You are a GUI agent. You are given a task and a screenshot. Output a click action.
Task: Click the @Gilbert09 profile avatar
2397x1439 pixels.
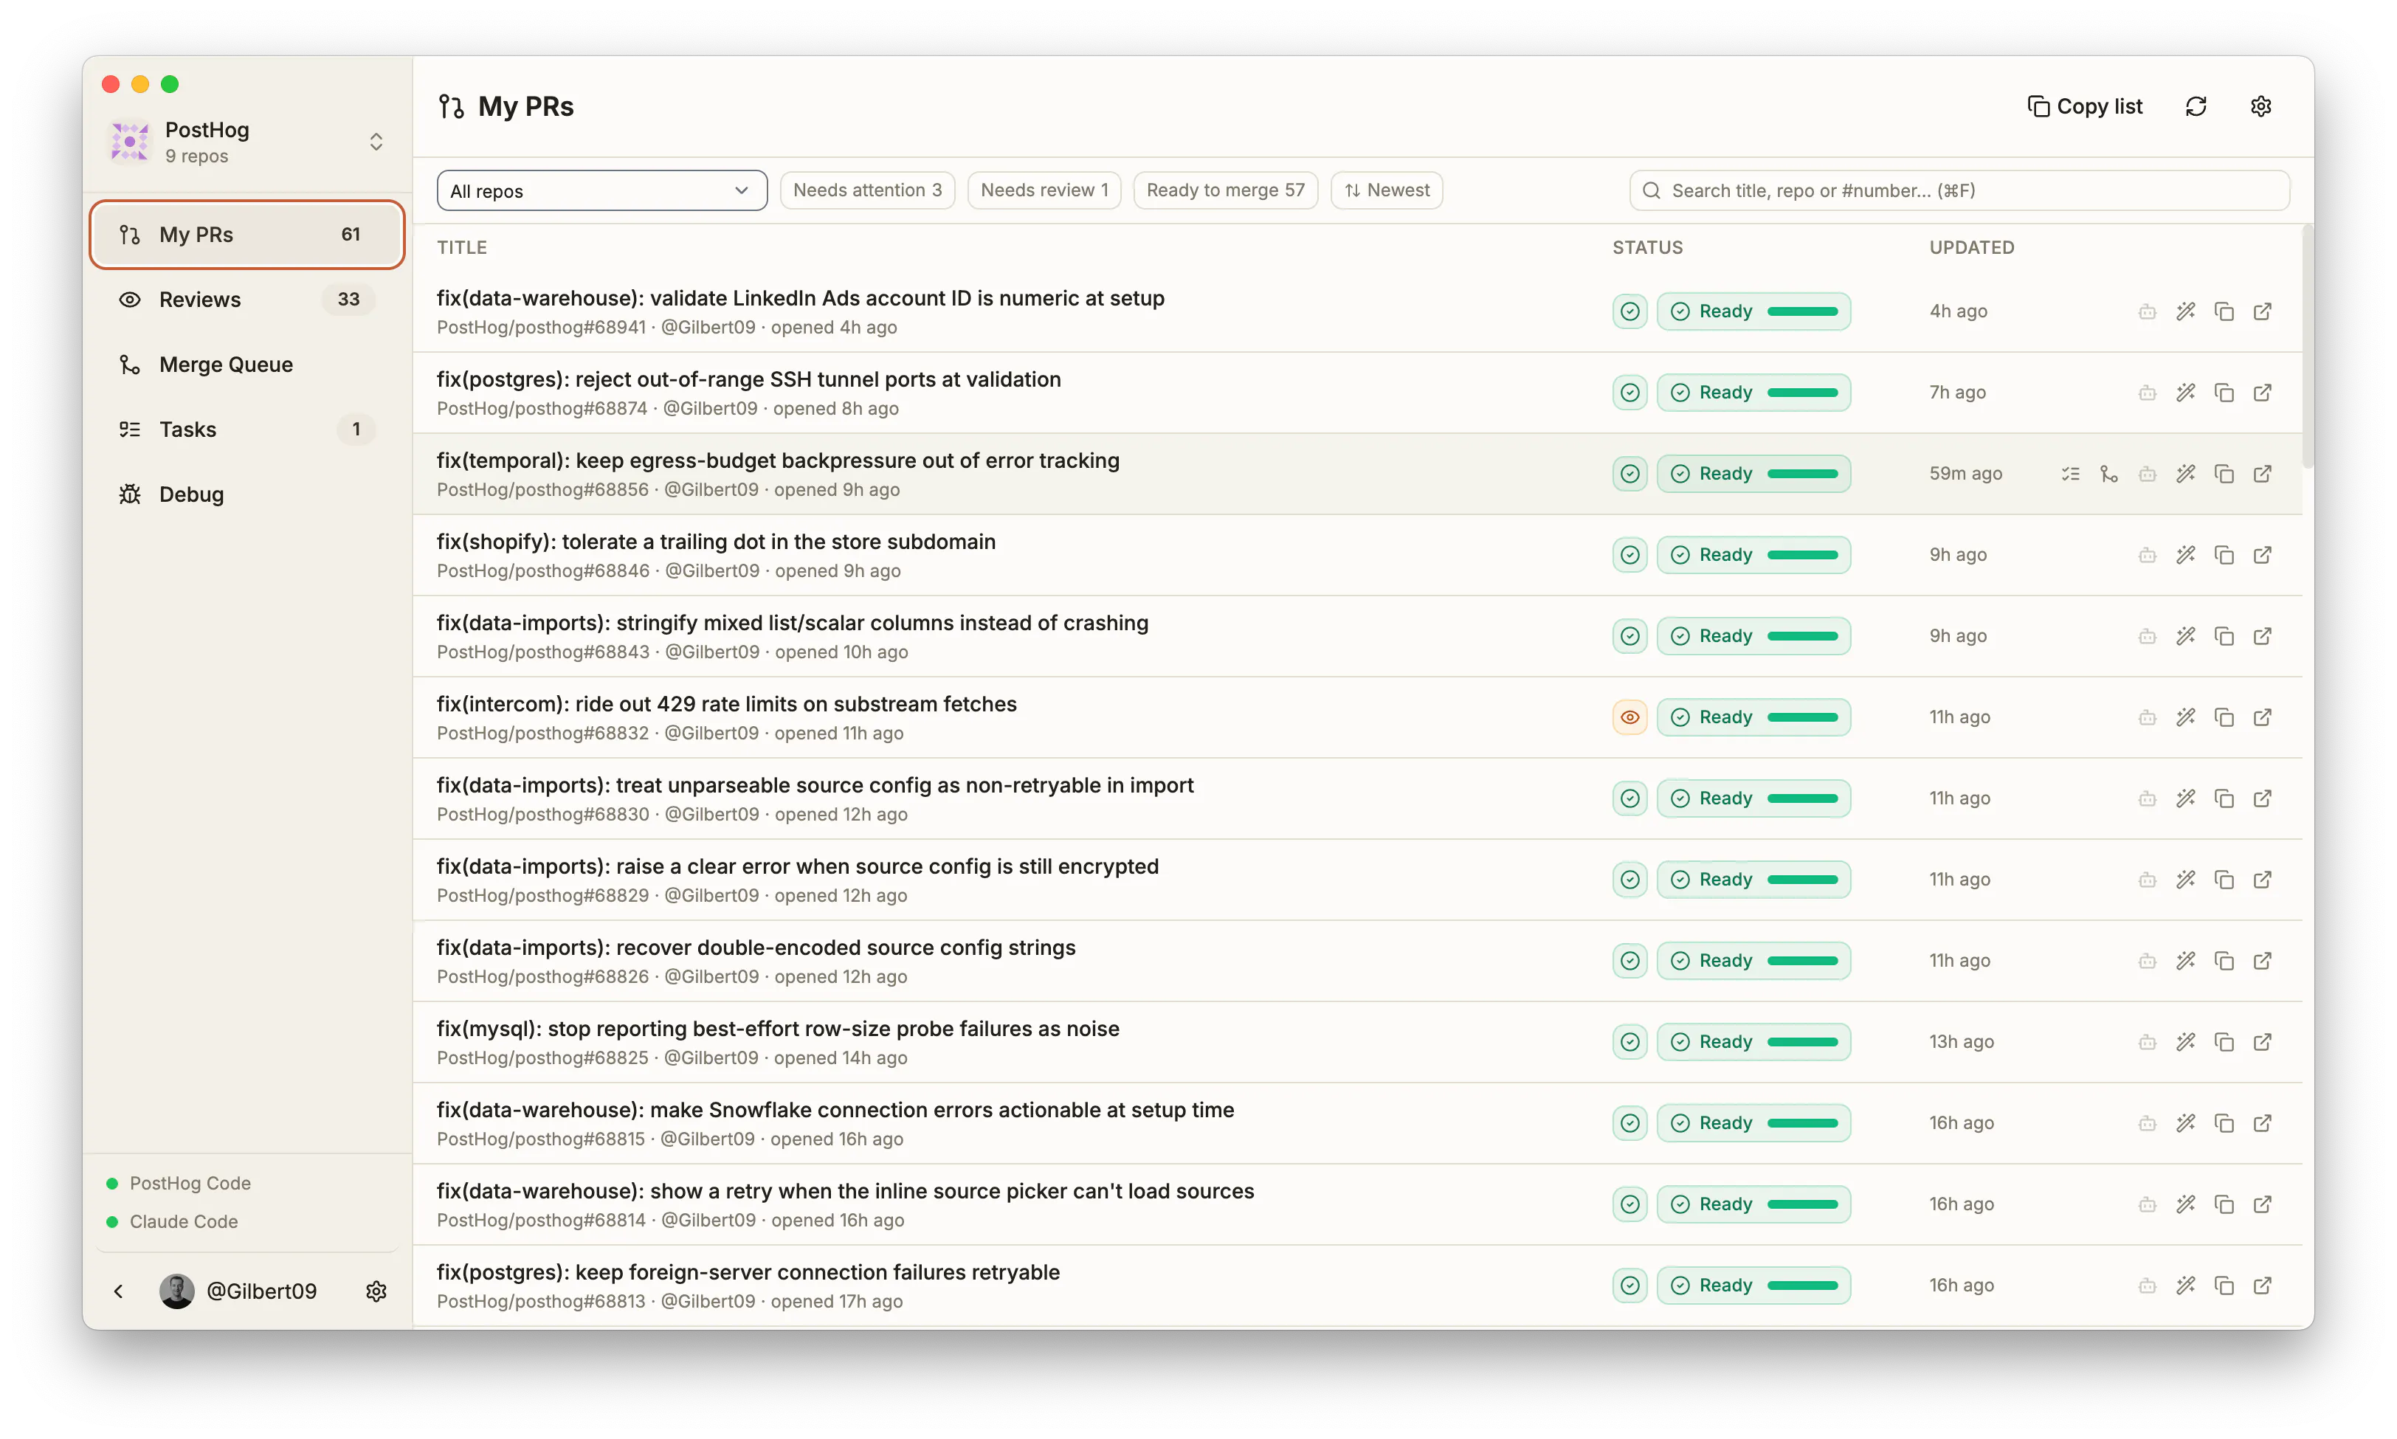pyautogui.click(x=176, y=1291)
